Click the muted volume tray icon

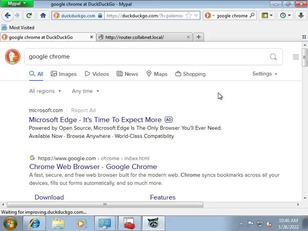[269, 224]
